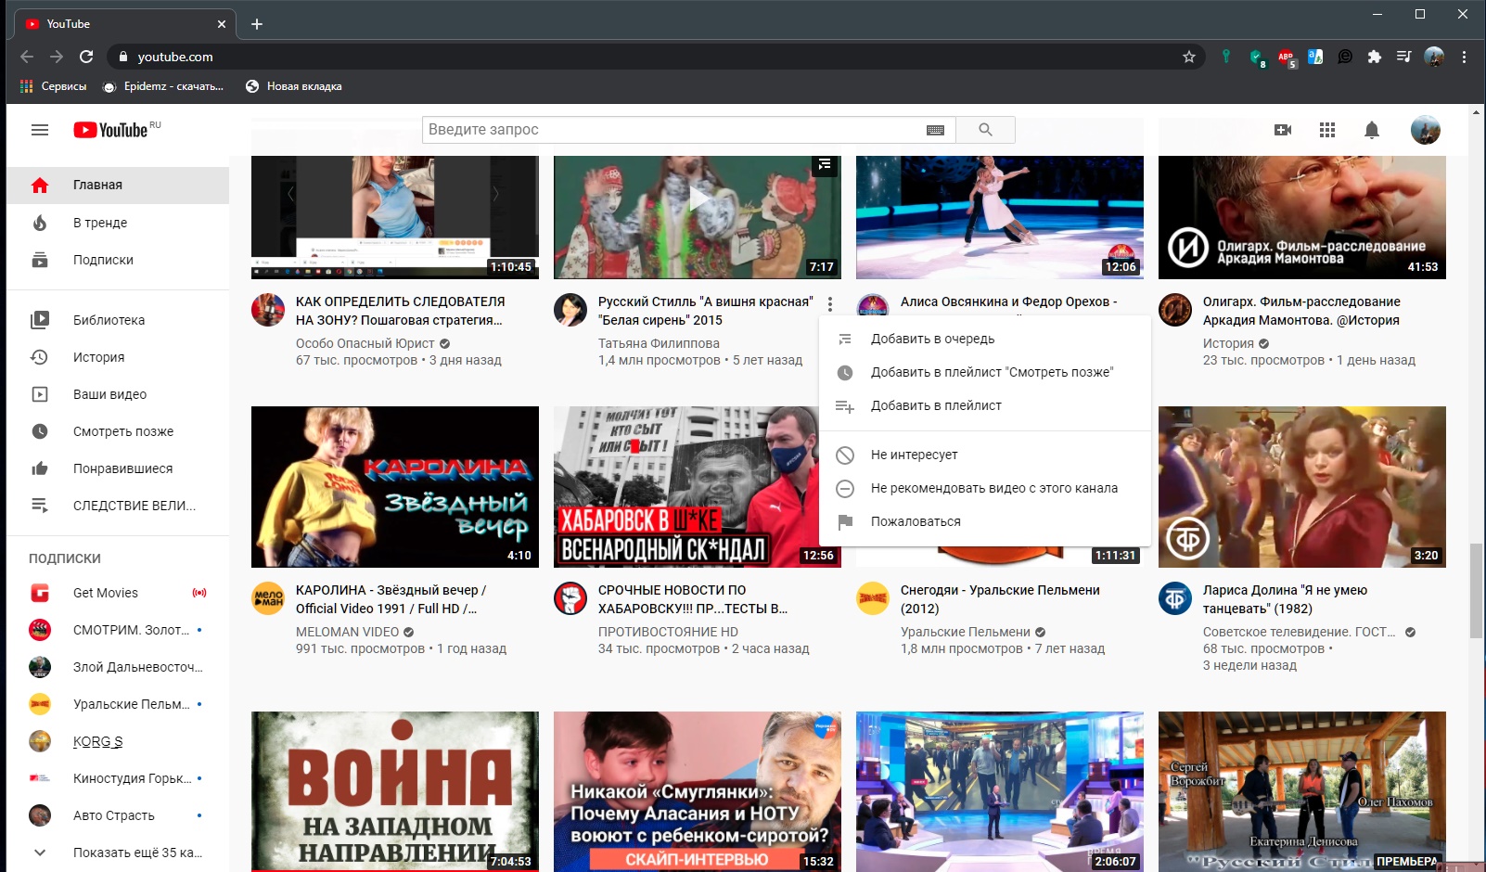Open the Get Movies subscription channel

pyautogui.click(x=118, y=593)
